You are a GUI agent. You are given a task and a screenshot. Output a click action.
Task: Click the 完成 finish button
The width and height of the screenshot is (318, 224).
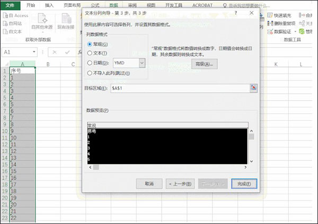coord(244,183)
